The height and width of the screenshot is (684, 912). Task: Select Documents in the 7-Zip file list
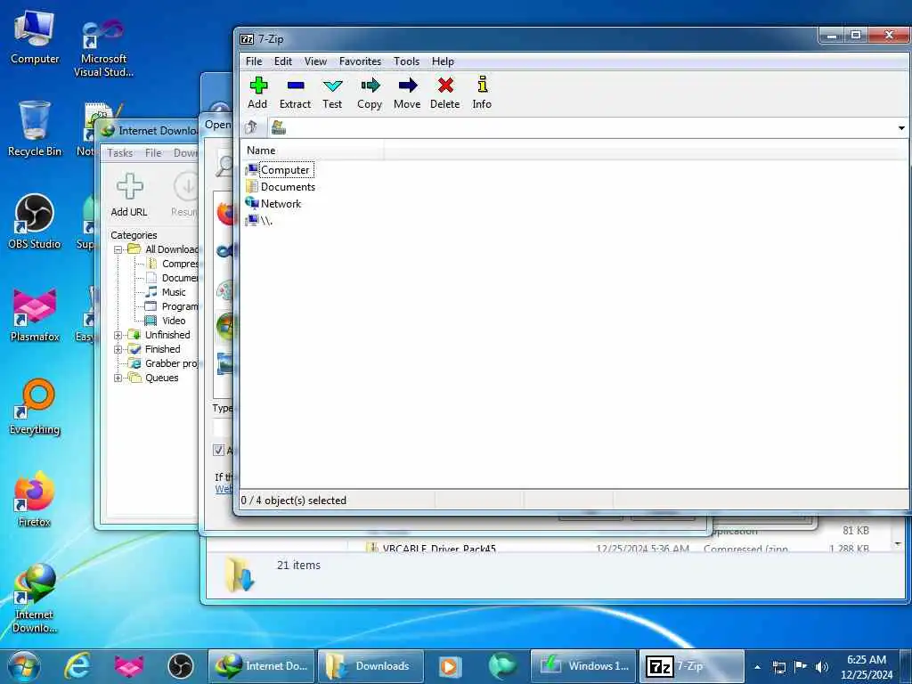click(x=281, y=187)
